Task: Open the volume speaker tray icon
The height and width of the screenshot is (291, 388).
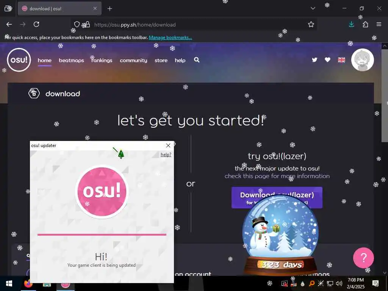Action: pyautogui.click(x=339, y=283)
